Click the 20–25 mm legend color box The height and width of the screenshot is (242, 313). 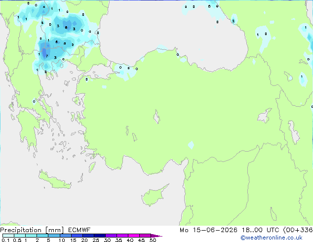(88, 236)
